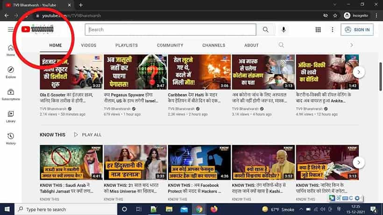
Task: Click Windows 'Type here to search' box
Action: (66, 209)
